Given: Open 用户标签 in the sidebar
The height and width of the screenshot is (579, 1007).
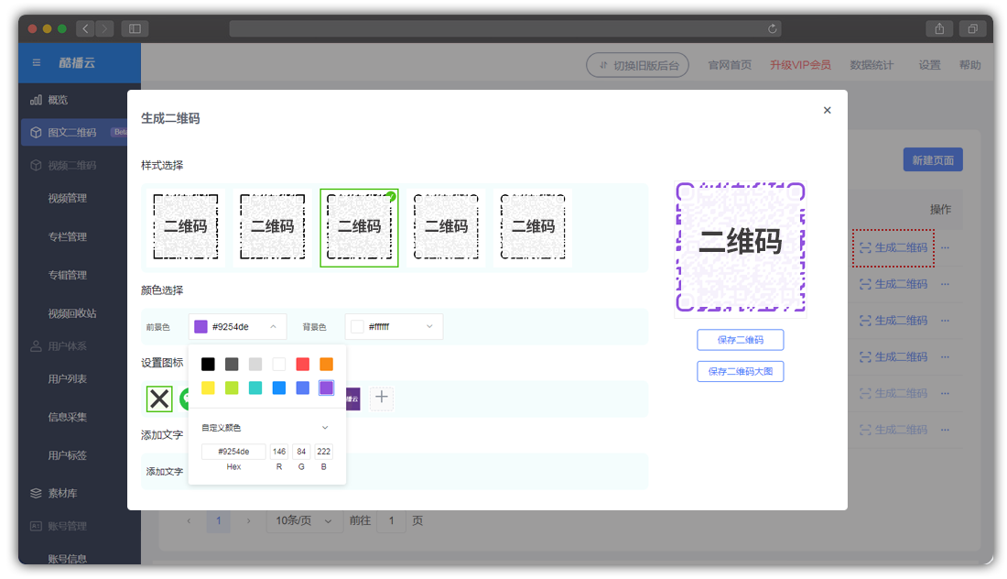Looking at the screenshot, I should click(x=68, y=455).
